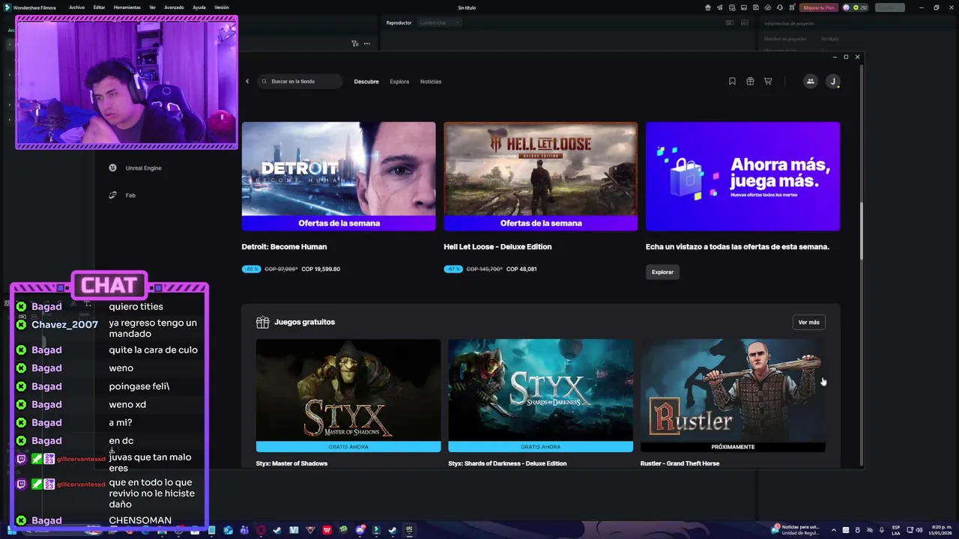Open Filmora Avanzado menu
The width and height of the screenshot is (959, 539).
(x=174, y=7)
